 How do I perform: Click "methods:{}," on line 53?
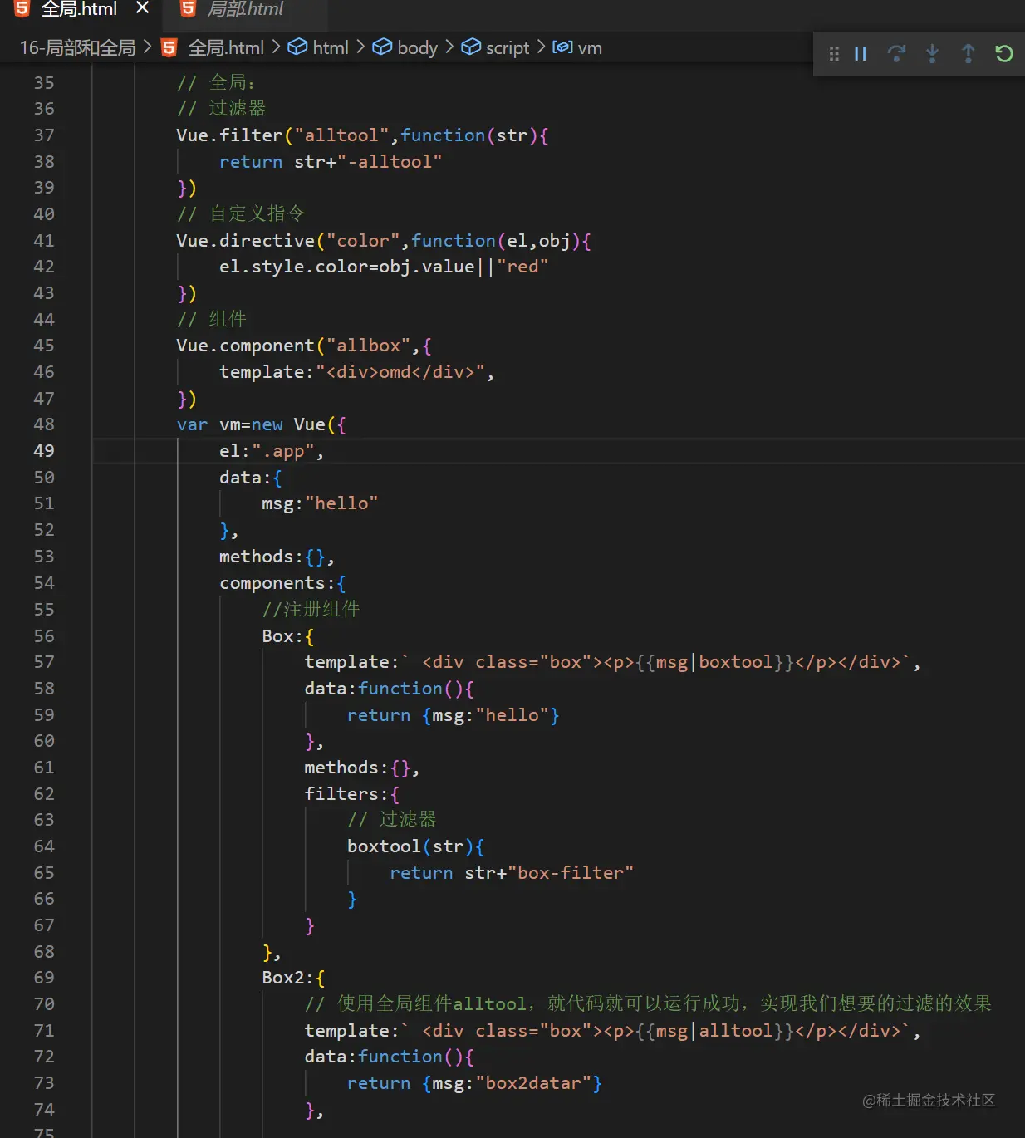[277, 557]
